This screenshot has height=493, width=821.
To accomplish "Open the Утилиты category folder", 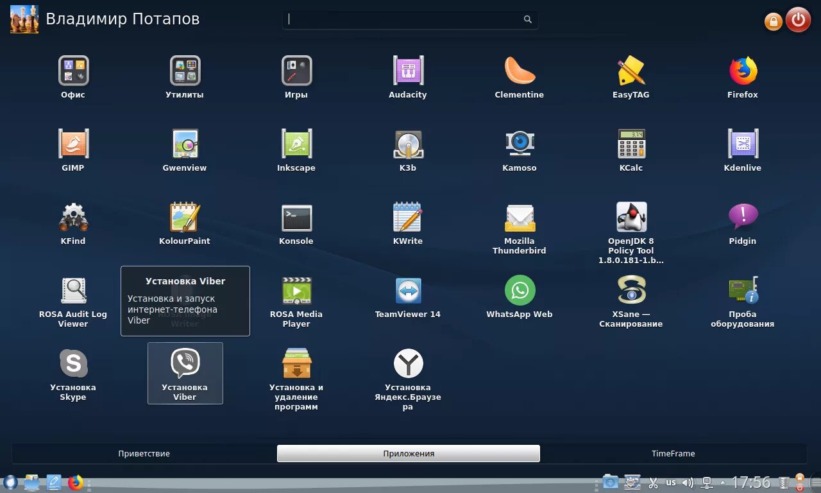I will tap(185, 77).
